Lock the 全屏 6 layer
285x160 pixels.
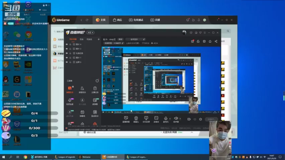70,62
